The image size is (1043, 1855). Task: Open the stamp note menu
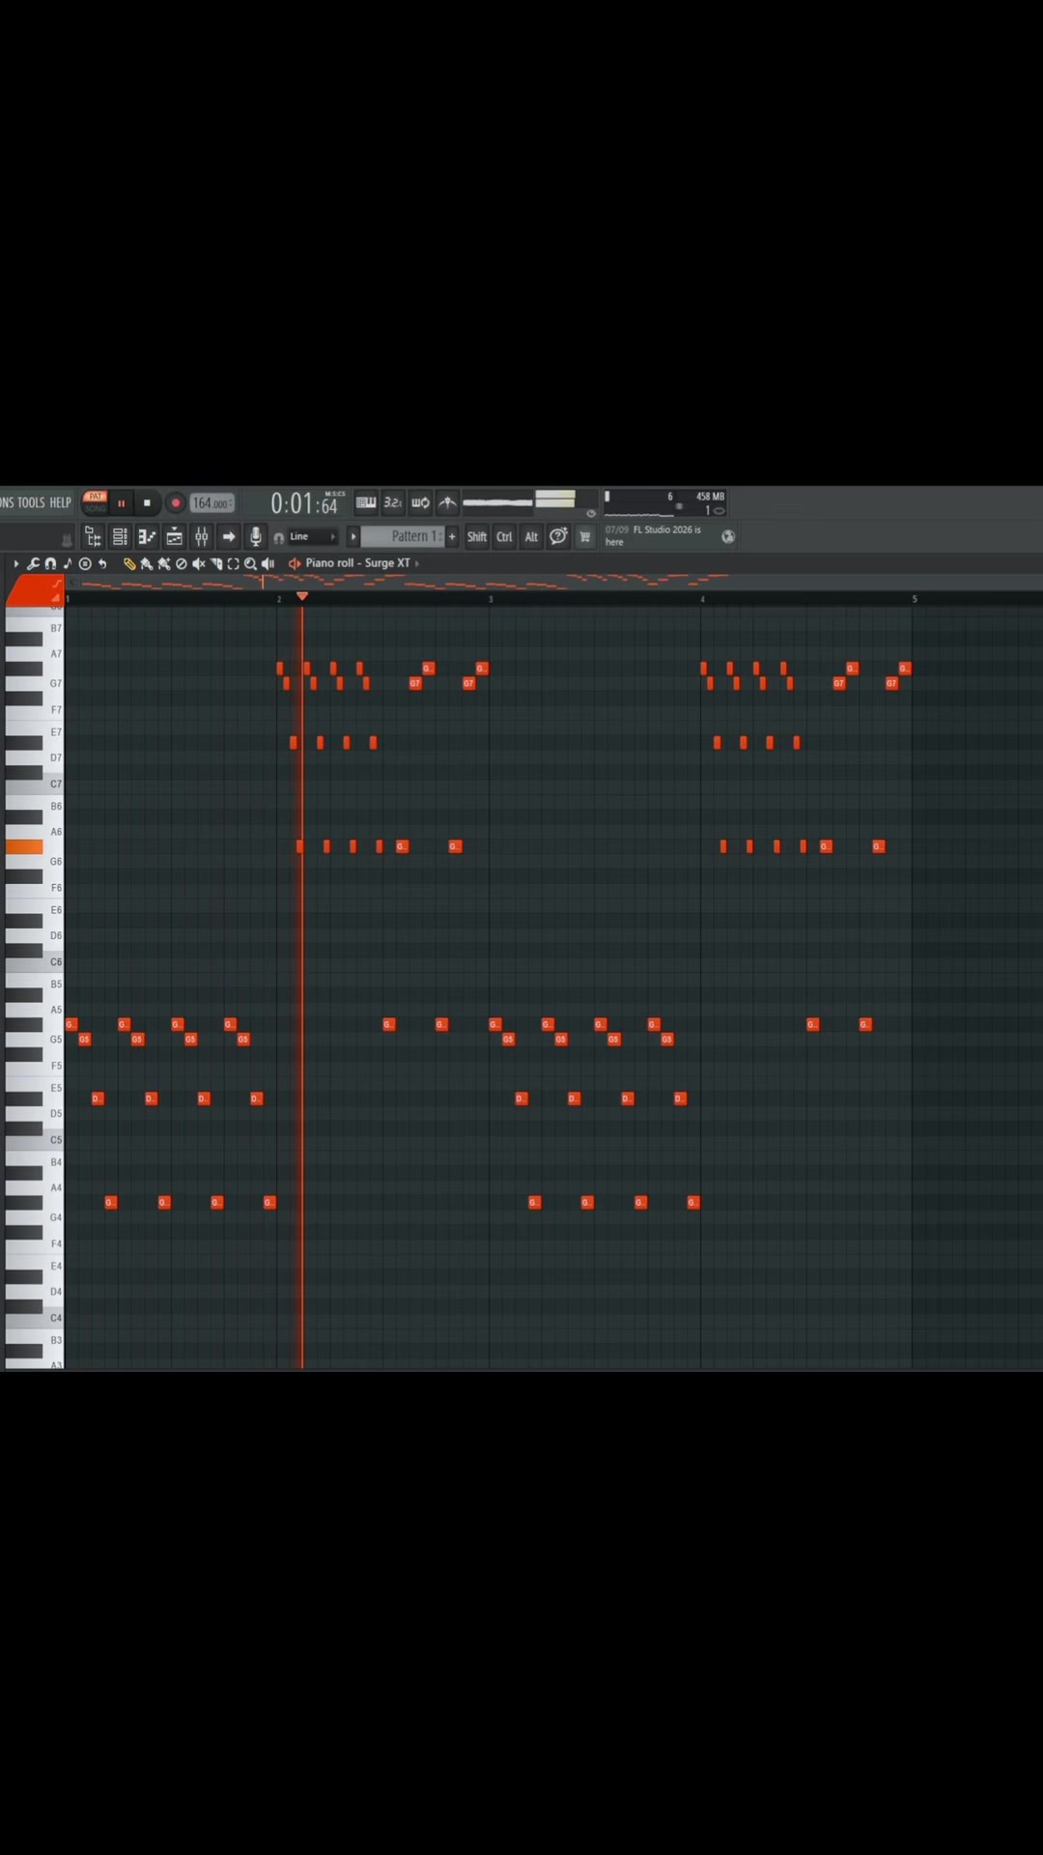(x=68, y=563)
